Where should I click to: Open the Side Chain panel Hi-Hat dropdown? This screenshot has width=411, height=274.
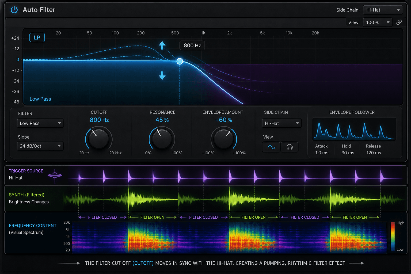pos(282,123)
